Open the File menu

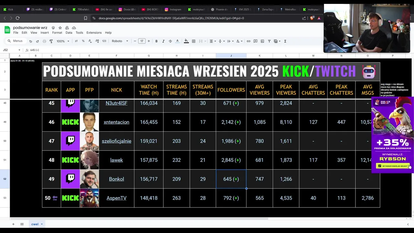16,33
